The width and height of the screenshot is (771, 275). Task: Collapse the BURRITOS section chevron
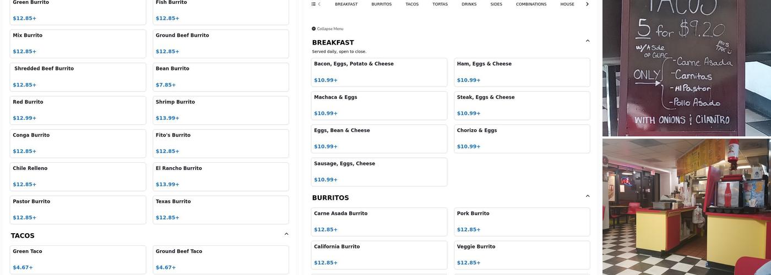[x=588, y=196]
